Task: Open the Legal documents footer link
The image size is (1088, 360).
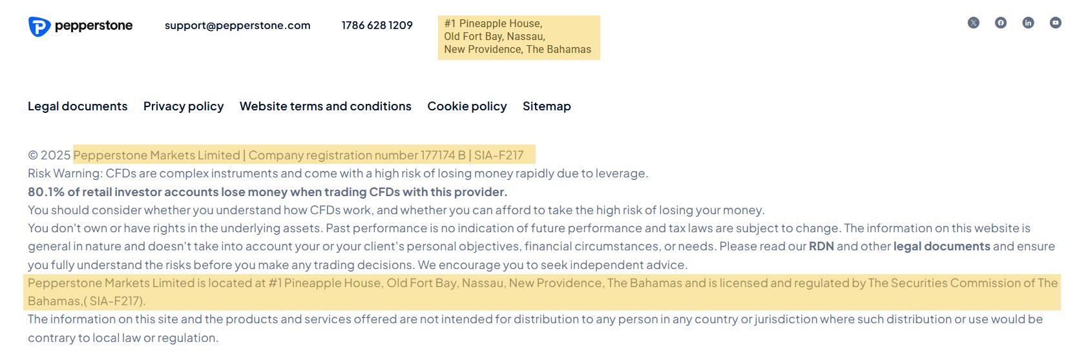Action: [x=78, y=106]
